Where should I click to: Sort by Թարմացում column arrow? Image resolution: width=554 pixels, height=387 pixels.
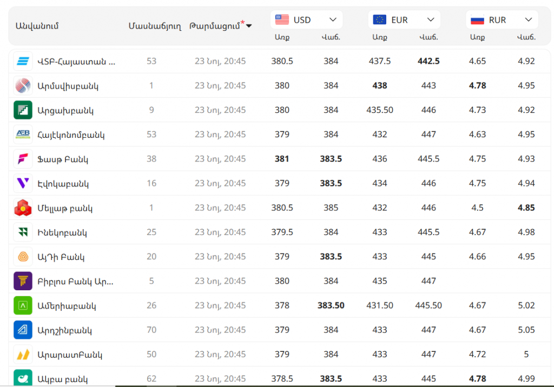[x=249, y=26]
